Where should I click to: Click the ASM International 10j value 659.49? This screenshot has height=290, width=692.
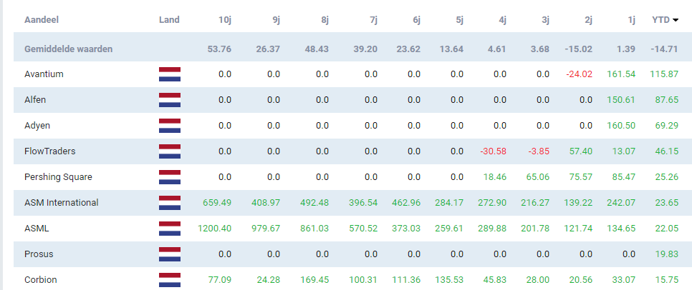[x=217, y=203]
